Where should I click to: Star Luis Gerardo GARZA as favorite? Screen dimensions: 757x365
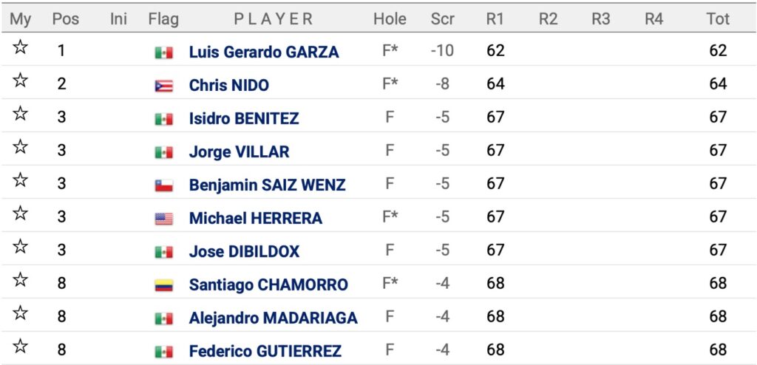(x=20, y=47)
